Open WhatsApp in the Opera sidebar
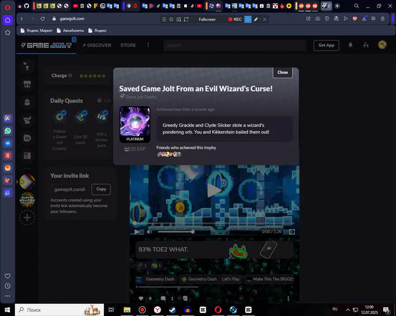 (7, 131)
